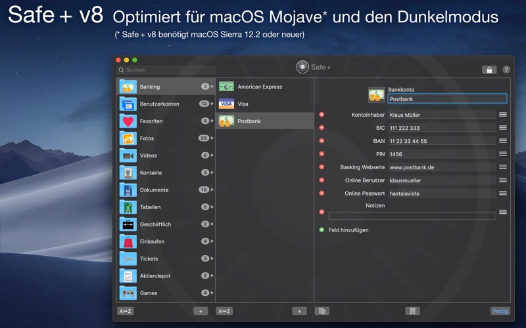
Task: Click the PIN field 1456
Action: (x=442, y=154)
